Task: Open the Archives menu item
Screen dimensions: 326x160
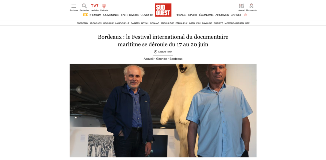Action: coord(222,15)
